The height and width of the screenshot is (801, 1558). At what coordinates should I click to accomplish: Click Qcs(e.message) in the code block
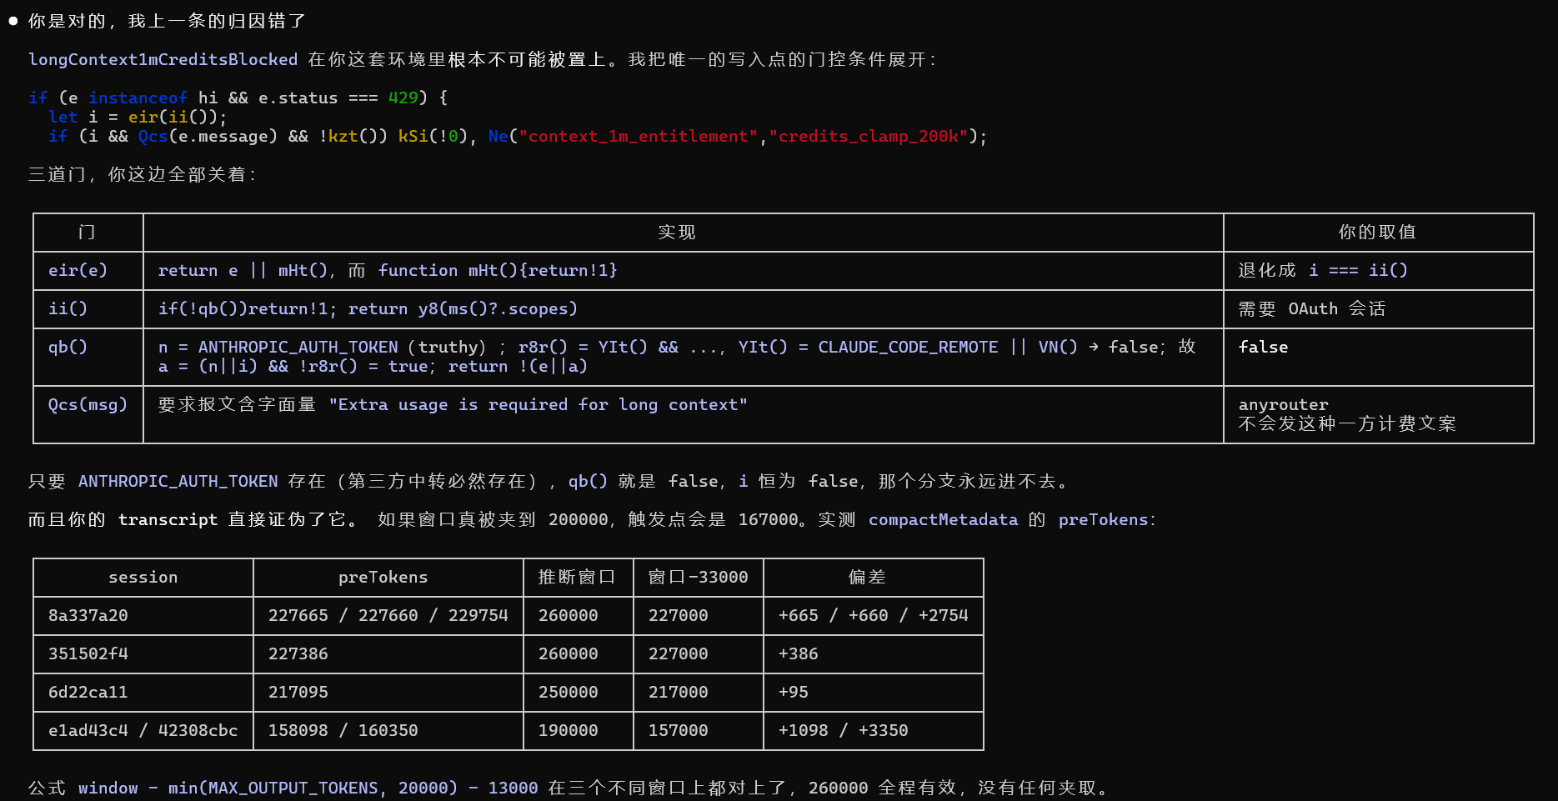208,136
